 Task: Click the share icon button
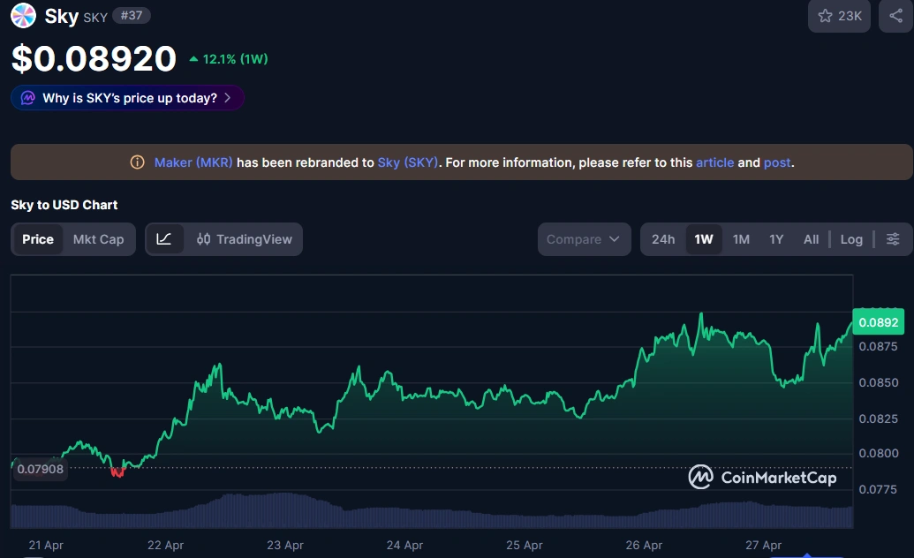click(895, 16)
